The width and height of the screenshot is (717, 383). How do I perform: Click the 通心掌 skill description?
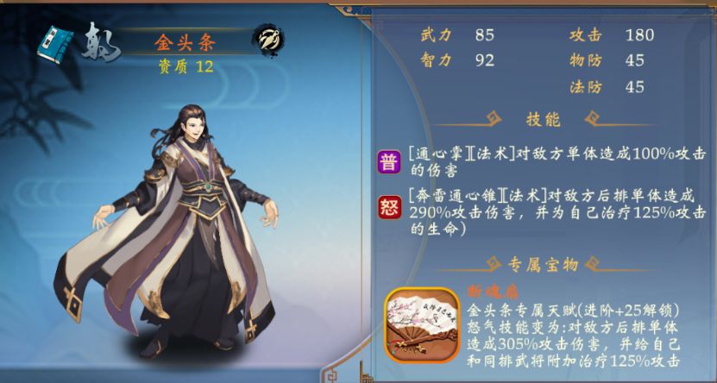(557, 162)
